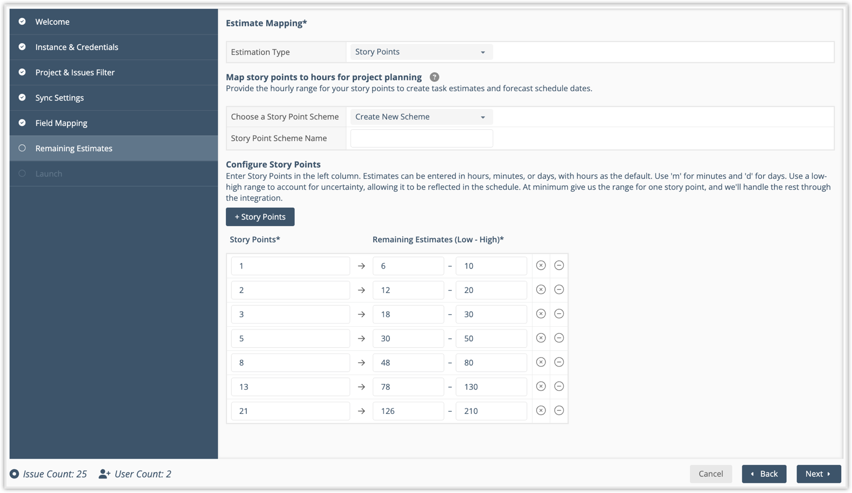852x493 pixels.
Task: Clear estimates for story point 1 row
Action: (x=541, y=265)
